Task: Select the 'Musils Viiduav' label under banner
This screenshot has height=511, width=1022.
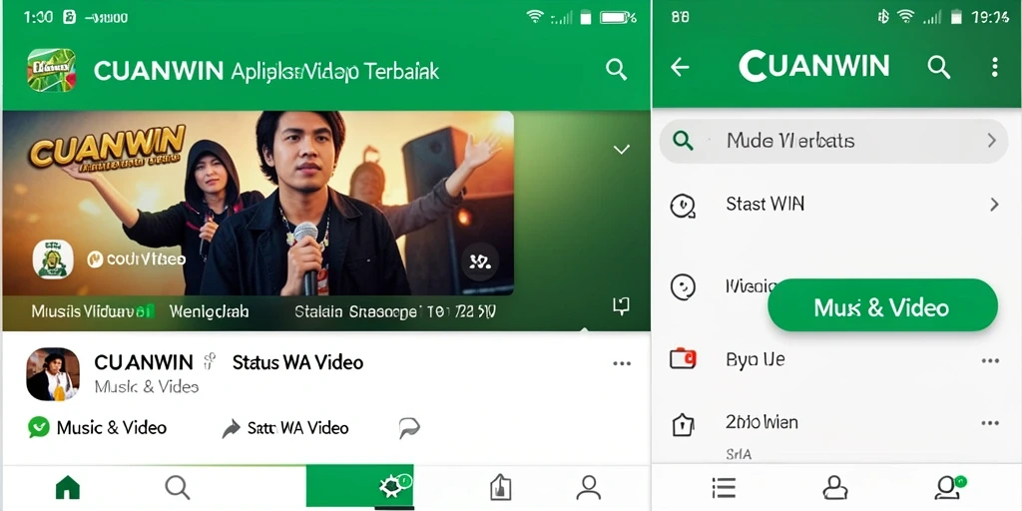Action: (x=93, y=311)
